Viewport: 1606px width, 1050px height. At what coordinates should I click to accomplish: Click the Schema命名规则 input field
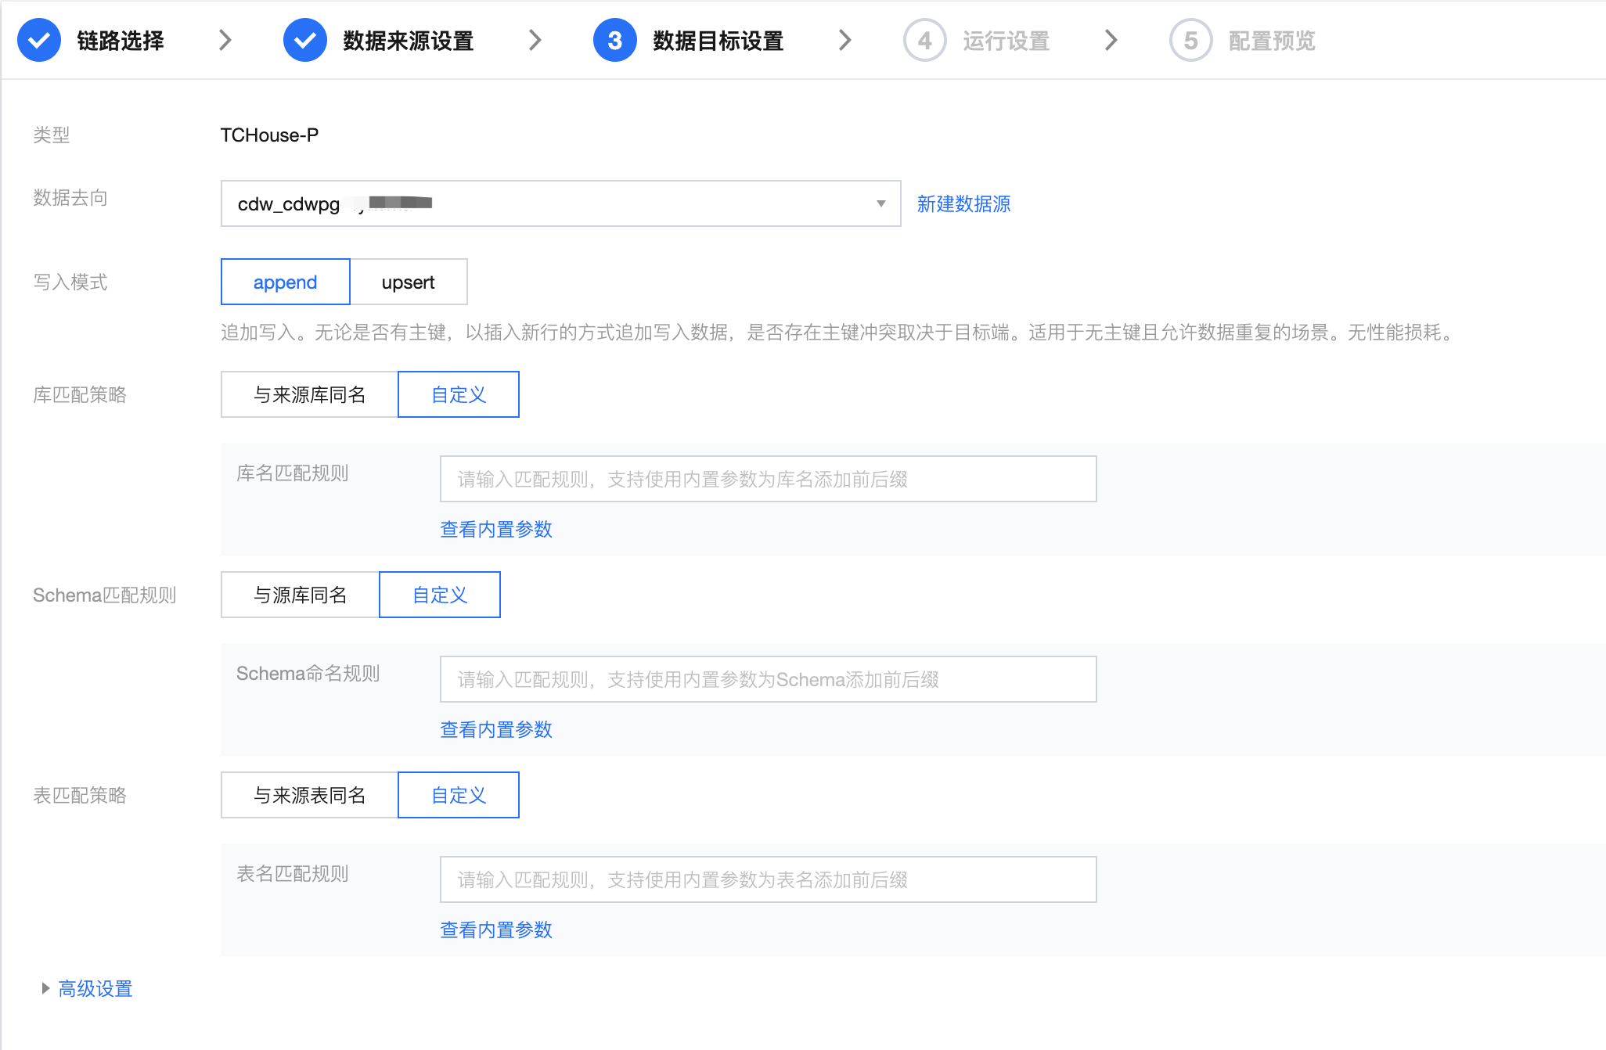[767, 679]
